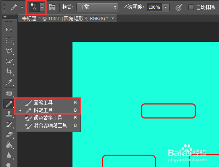Select the Eraser tool
This screenshot has width=219, height=167.
coord(9,135)
